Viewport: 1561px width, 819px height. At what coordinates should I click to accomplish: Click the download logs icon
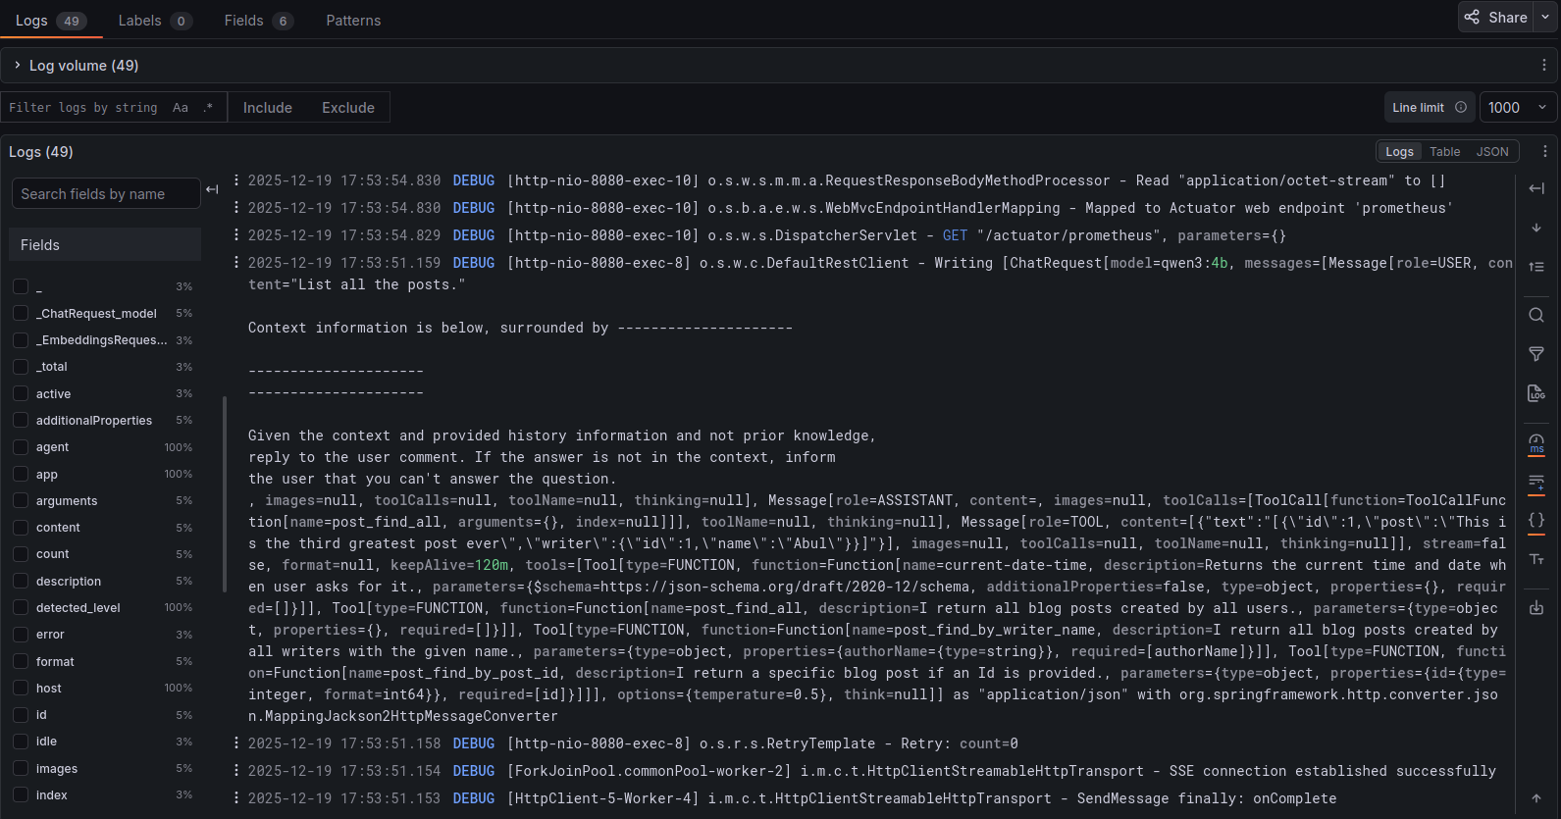[x=1536, y=608]
